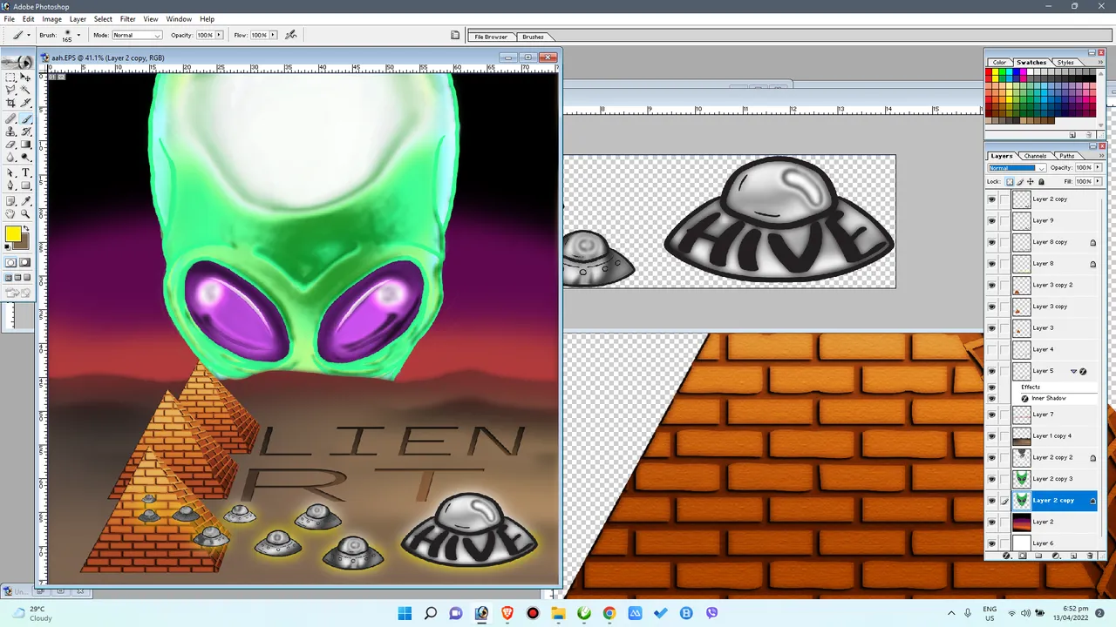Open the Filter menu
Screen dimensions: 1116x627
click(127, 19)
